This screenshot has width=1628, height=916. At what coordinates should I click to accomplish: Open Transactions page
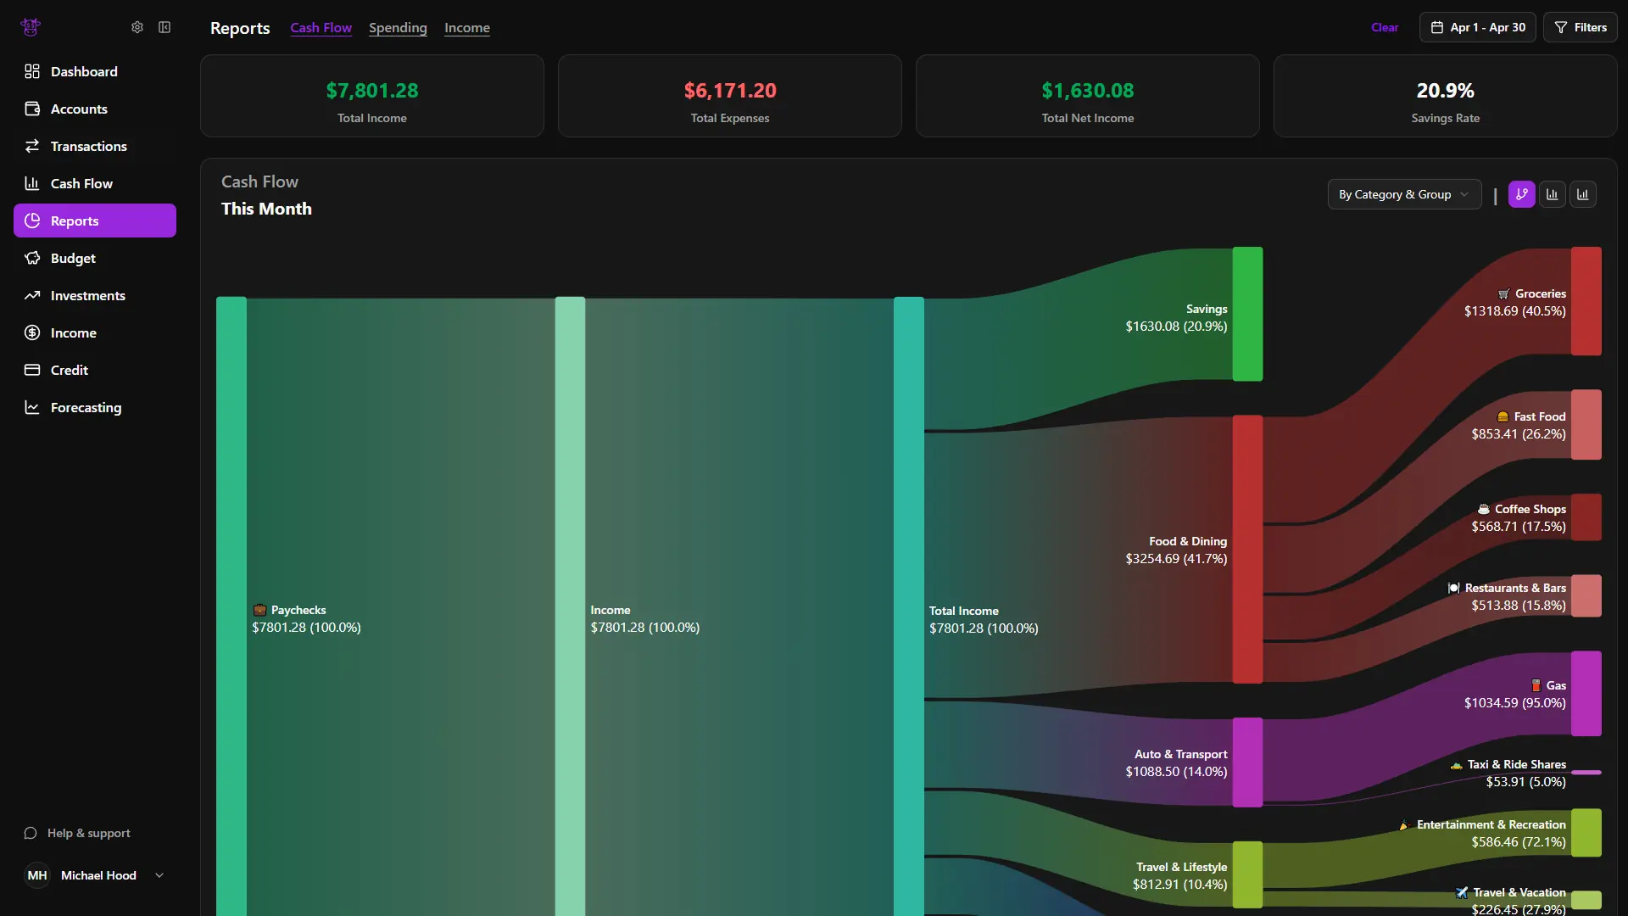tap(95, 146)
